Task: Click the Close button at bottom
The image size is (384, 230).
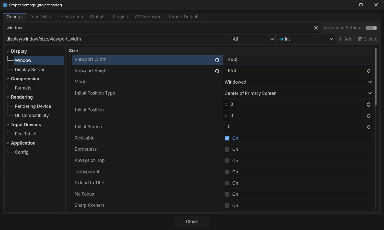Action: [192, 222]
